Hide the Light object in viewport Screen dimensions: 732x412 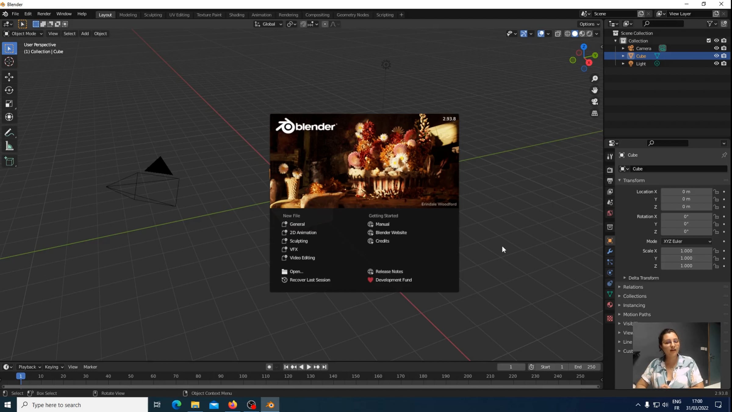716,63
